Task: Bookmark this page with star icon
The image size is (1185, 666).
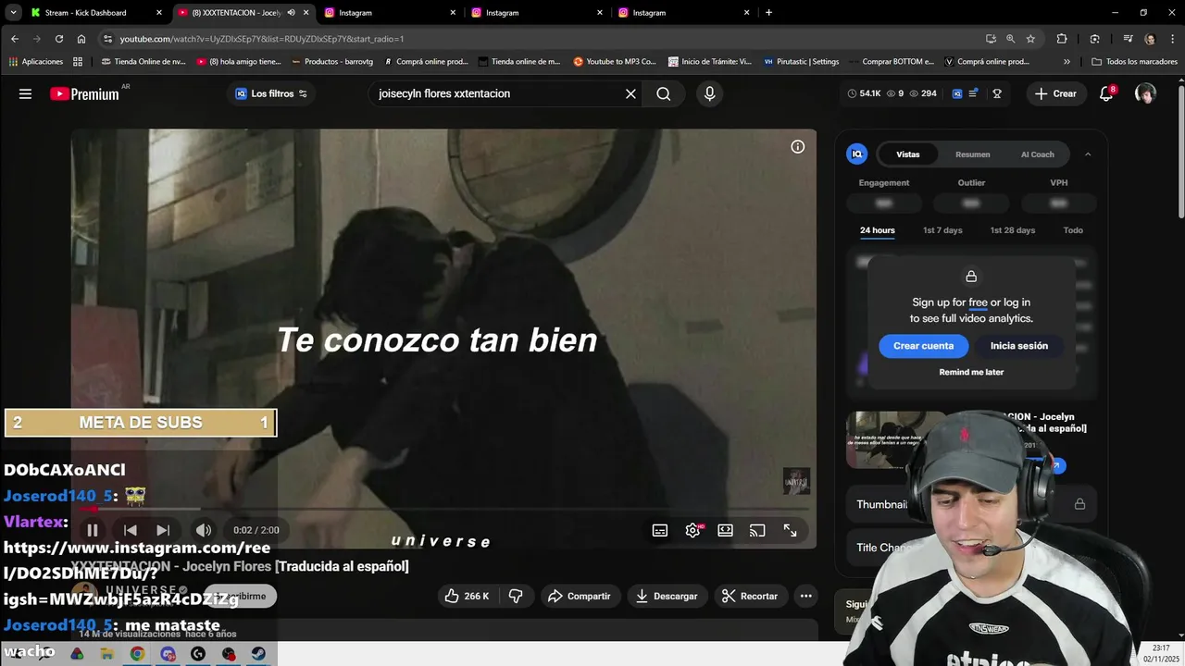Action: 1030,39
